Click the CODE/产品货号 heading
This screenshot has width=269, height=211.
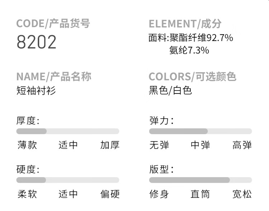[53, 24]
